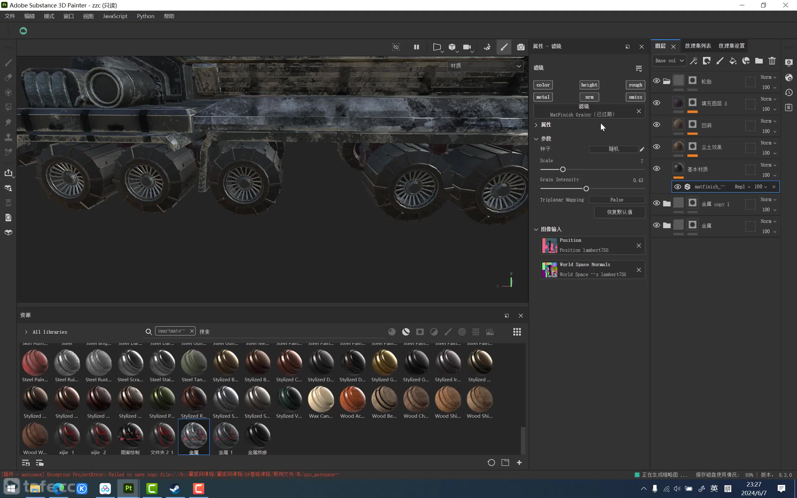Click the add effect wand icon
The image size is (797, 498).
[x=693, y=61]
